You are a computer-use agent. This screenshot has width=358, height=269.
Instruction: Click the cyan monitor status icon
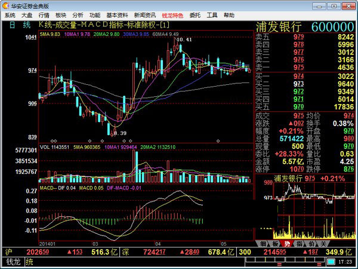click(x=331, y=261)
